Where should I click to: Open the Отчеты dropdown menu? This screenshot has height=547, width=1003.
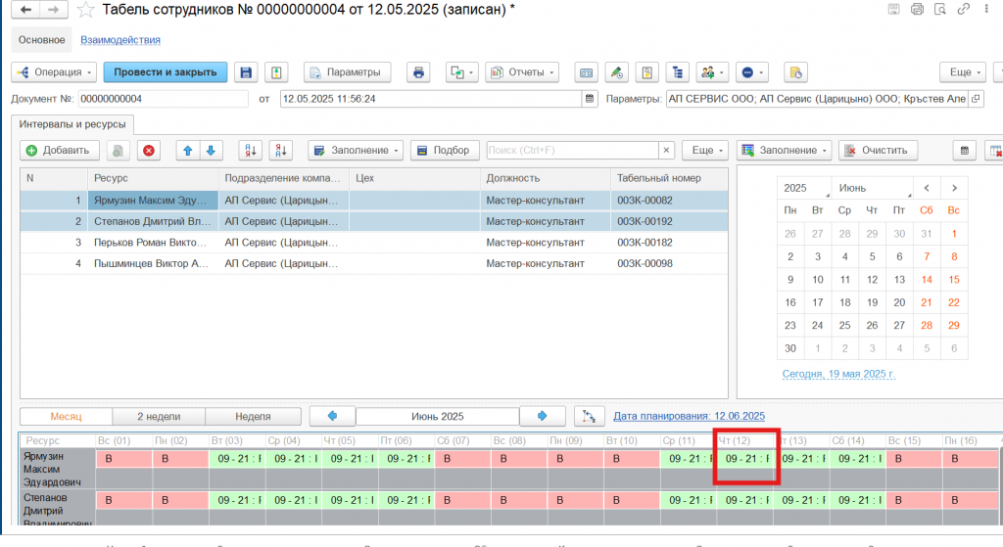pyautogui.click(x=520, y=72)
